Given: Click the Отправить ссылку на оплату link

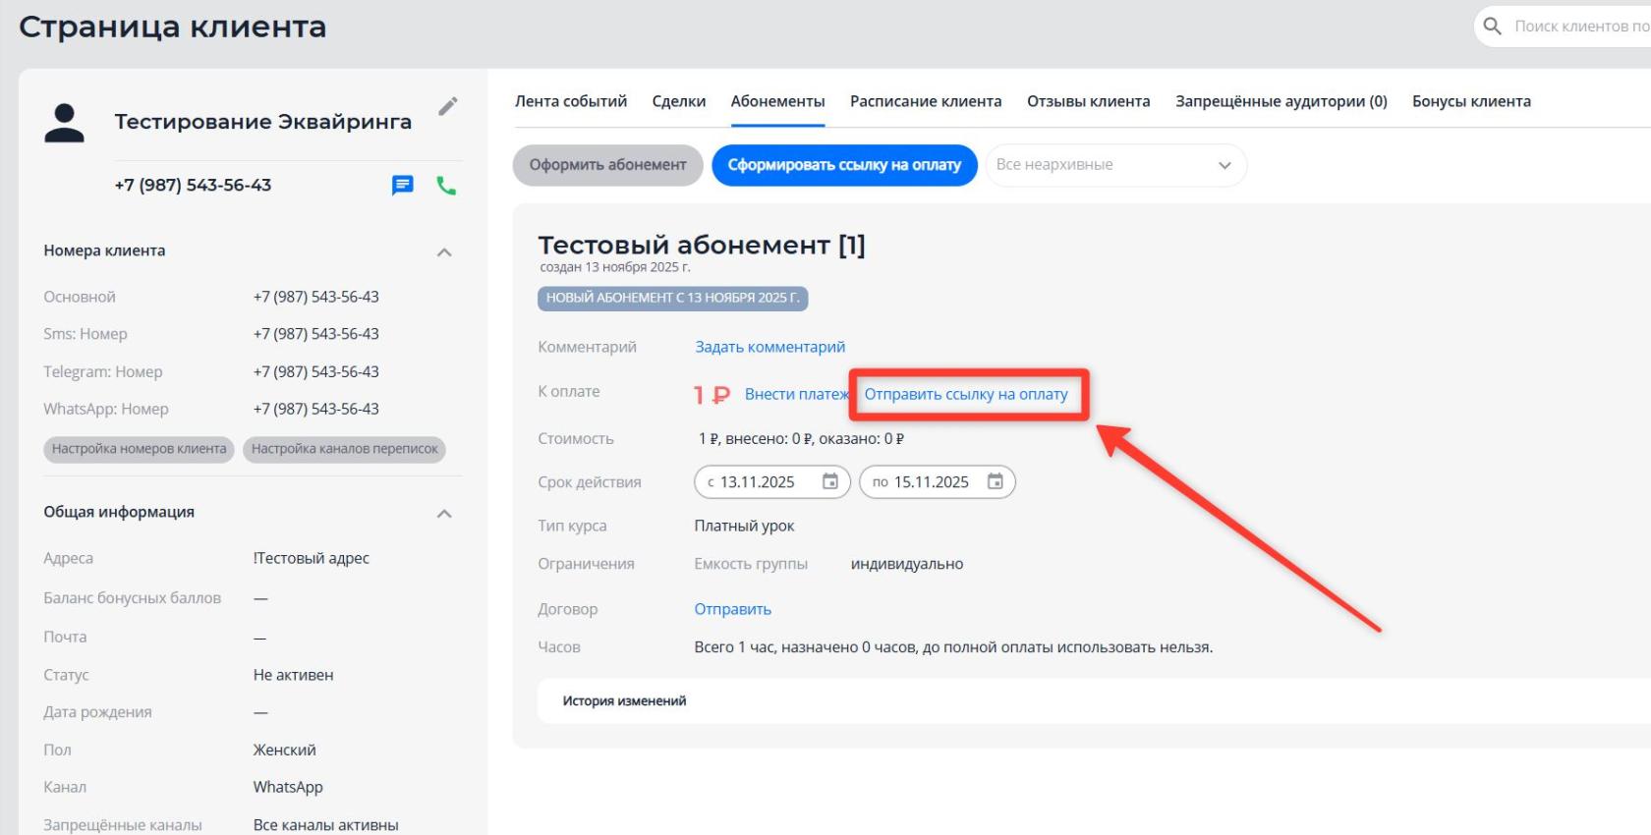Looking at the screenshot, I should [966, 394].
